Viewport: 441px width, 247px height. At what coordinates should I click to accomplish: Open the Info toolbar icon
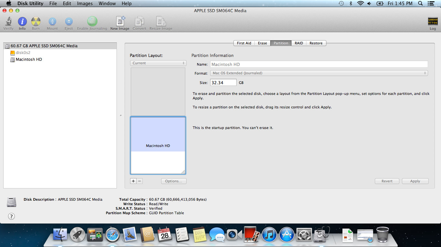click(x=22, y=22)
